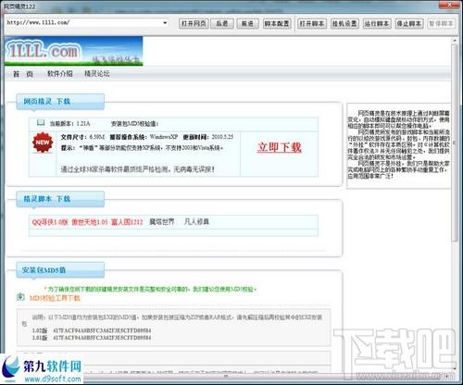Click the scrollbar down arrow
The height and width of the screenshot is (385, 463).
[x=455, y=368]
